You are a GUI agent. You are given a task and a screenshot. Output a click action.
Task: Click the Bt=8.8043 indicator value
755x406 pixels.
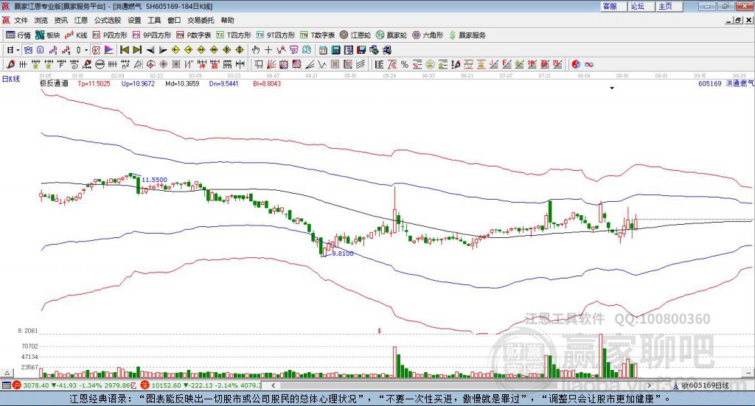pos(267,84)
